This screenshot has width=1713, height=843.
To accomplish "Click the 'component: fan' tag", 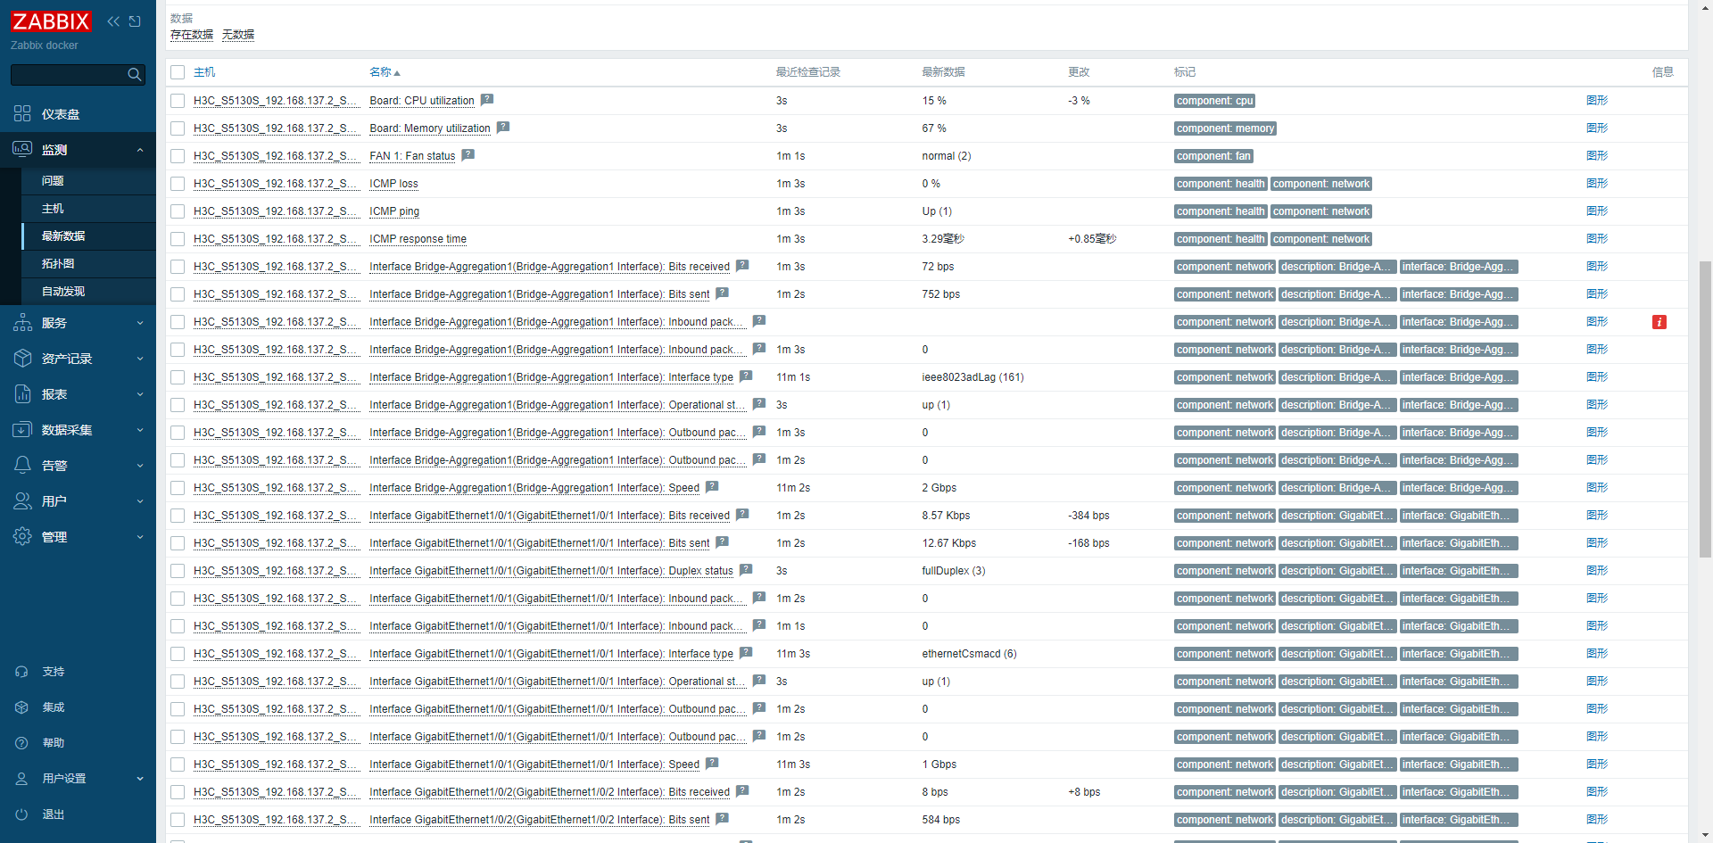I will tap(1213, 156).
